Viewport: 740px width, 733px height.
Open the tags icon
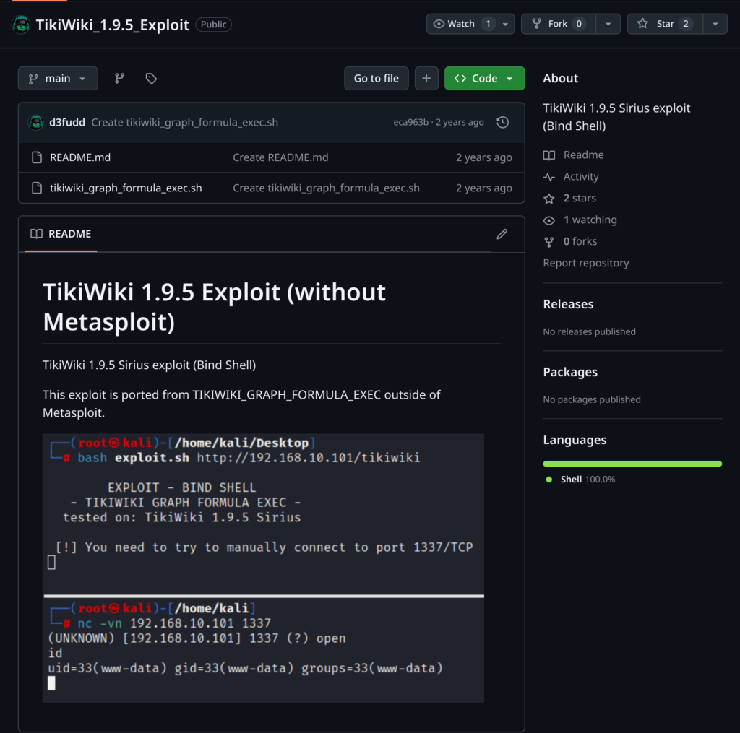coord(151,78)
